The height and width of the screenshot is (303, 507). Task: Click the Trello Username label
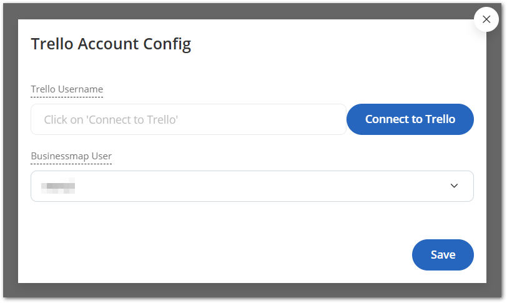pos(67,89)
